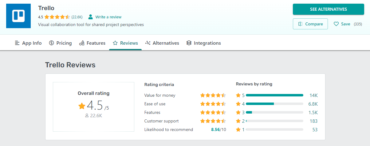Switch to the Pricing tab

pyautogui.click(x=60, y=43)
